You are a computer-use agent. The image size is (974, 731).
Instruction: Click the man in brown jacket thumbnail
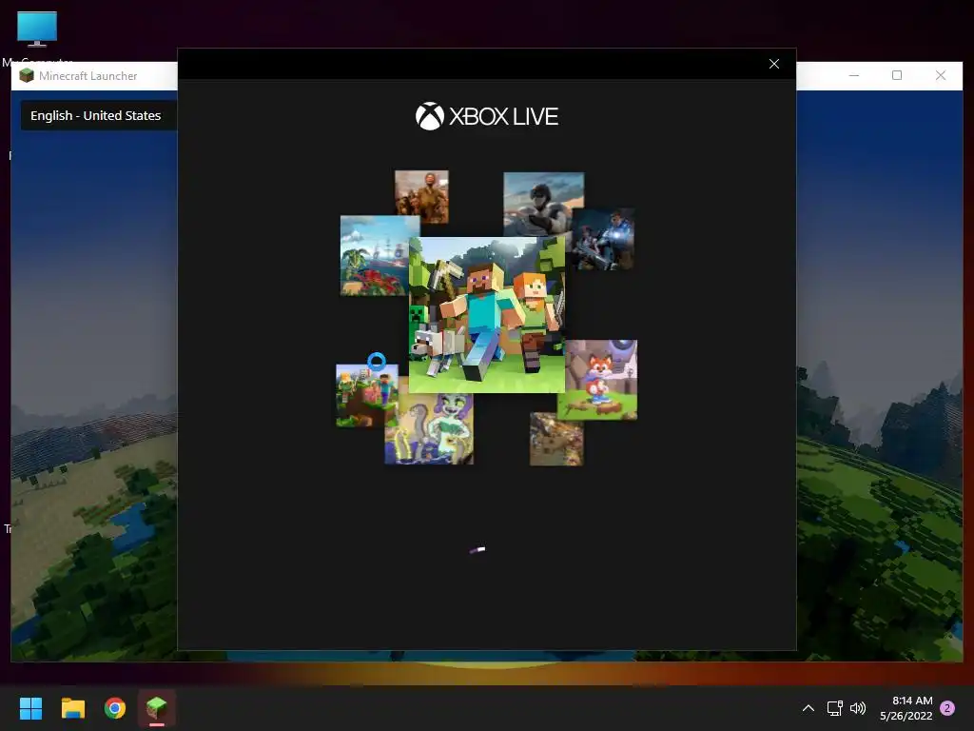(421, 197)
